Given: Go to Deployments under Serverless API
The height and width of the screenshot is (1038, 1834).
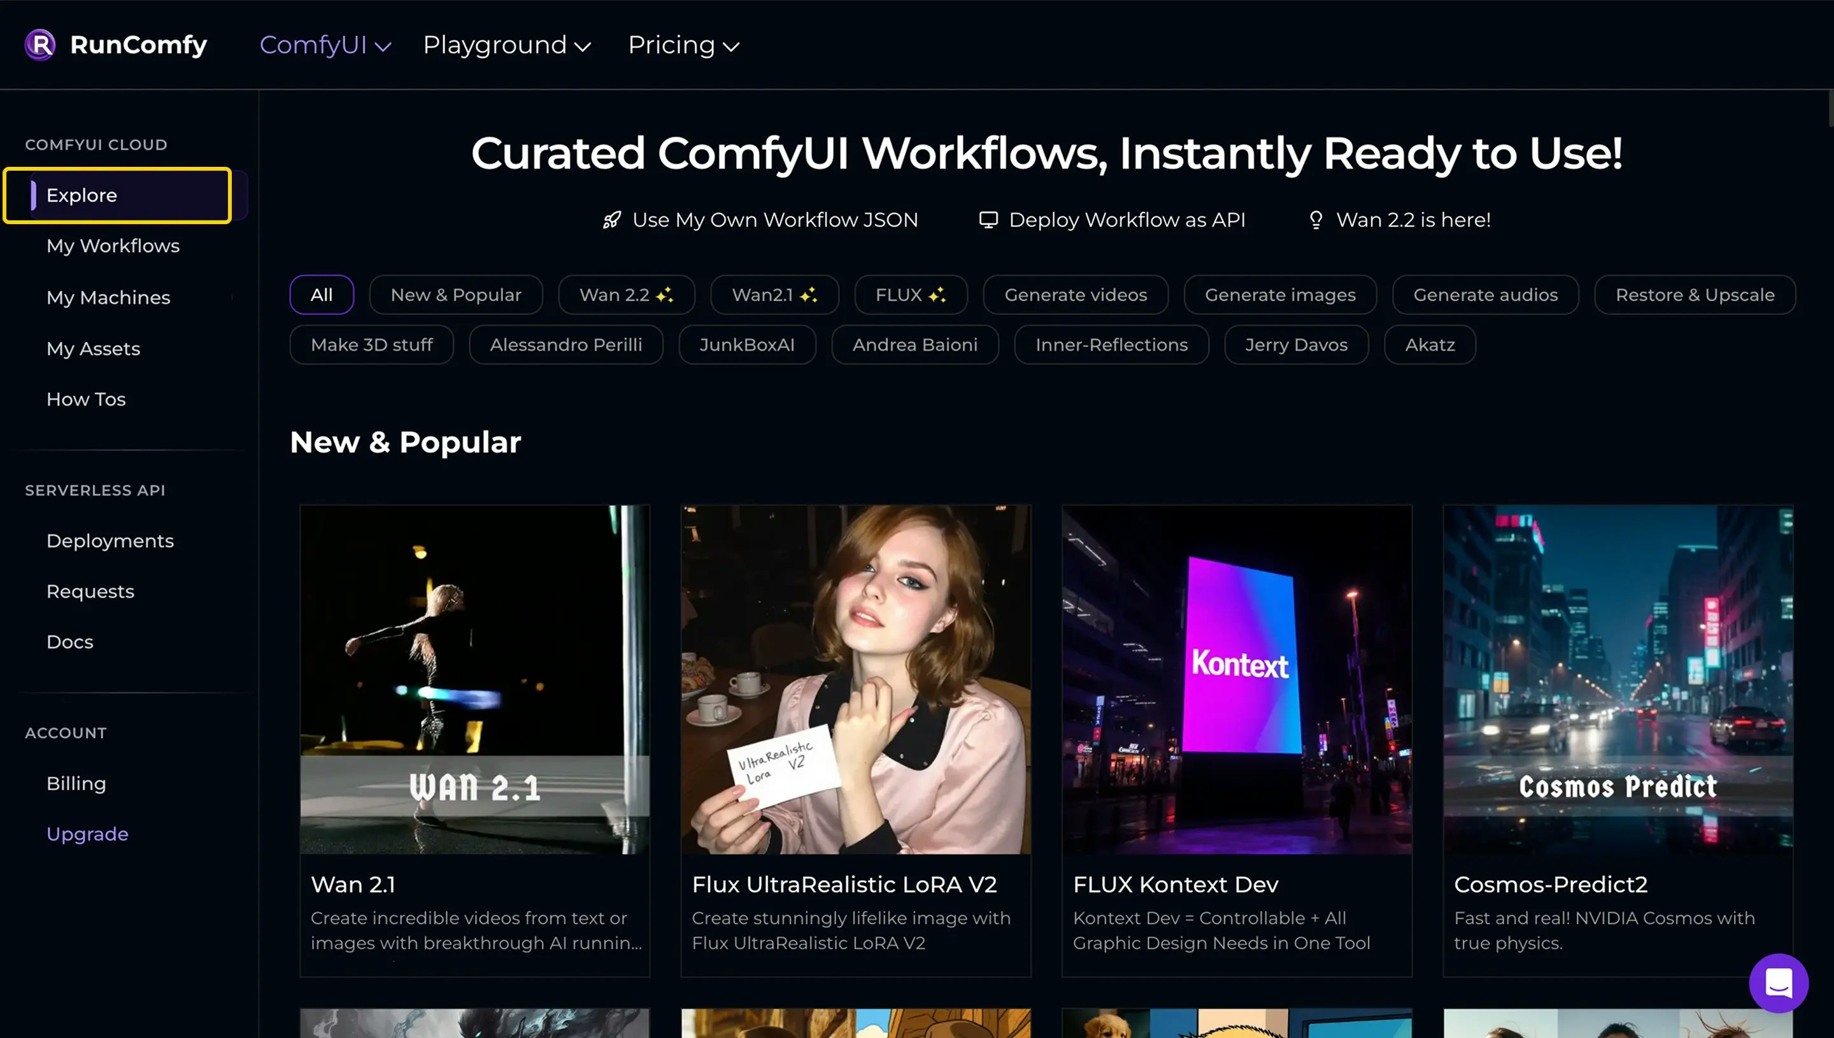Looking at the screenshot, I should click(x=110, y=541).
